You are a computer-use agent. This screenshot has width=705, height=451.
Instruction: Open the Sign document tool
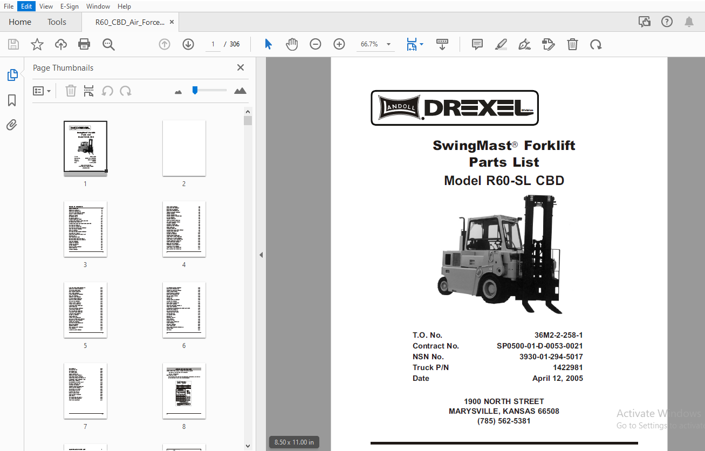point(524,44)
